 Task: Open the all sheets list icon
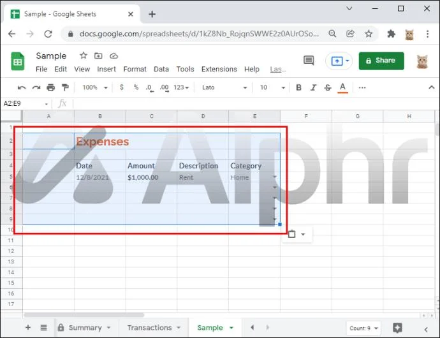point(43,327)
